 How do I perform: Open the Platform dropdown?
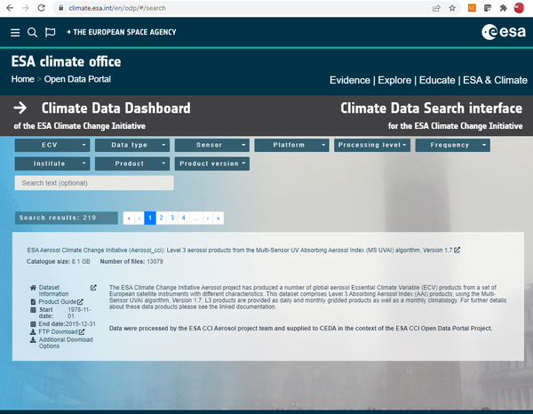pos(291,145)
